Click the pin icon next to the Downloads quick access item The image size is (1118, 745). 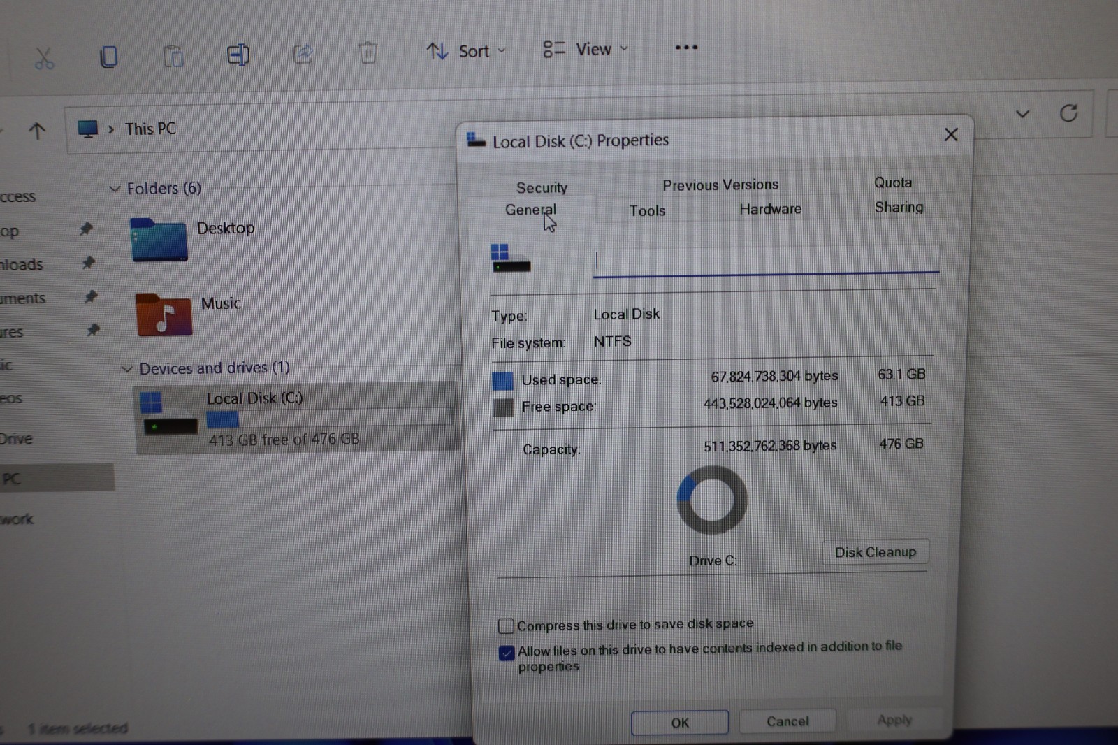(88, 263)
